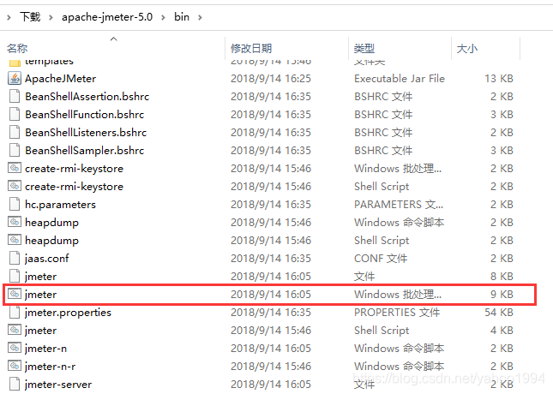This screenshot has height=394, width=553.
Task: Select the BeanShellFunction.bshrc file name
Action: pyautogui.click(x=85, y=114)
